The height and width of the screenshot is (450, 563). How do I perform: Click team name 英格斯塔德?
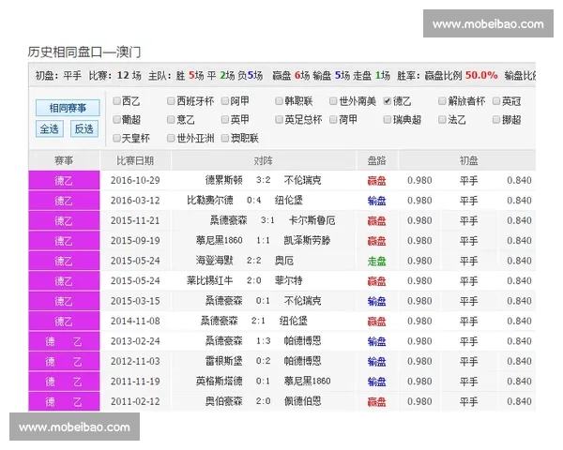click(x=220, y=382)
